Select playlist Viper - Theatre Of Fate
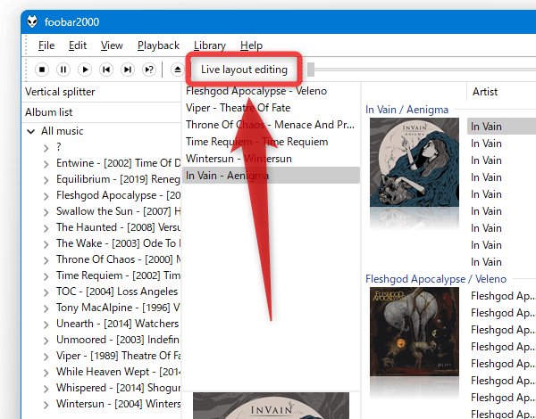The height and width of the screenshot is (419, 536). 271,108
